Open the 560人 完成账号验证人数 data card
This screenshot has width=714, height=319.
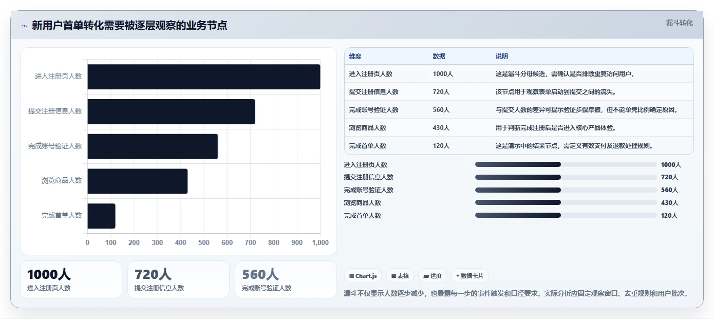pos(286,279)
